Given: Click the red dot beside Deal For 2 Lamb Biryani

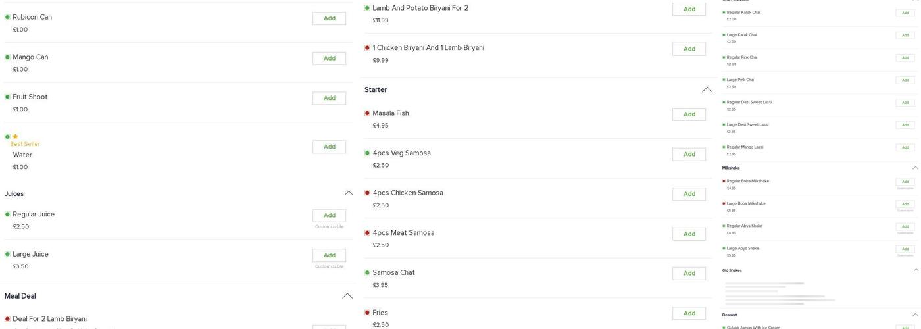Looking at the screenshot, I should pos(7,319).
